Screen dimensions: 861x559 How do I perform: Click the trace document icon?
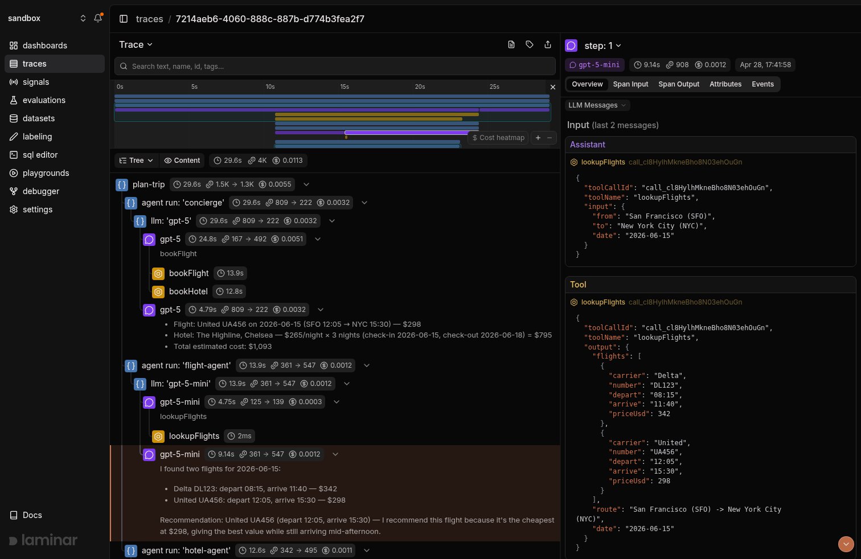click(x=511, y=44)
